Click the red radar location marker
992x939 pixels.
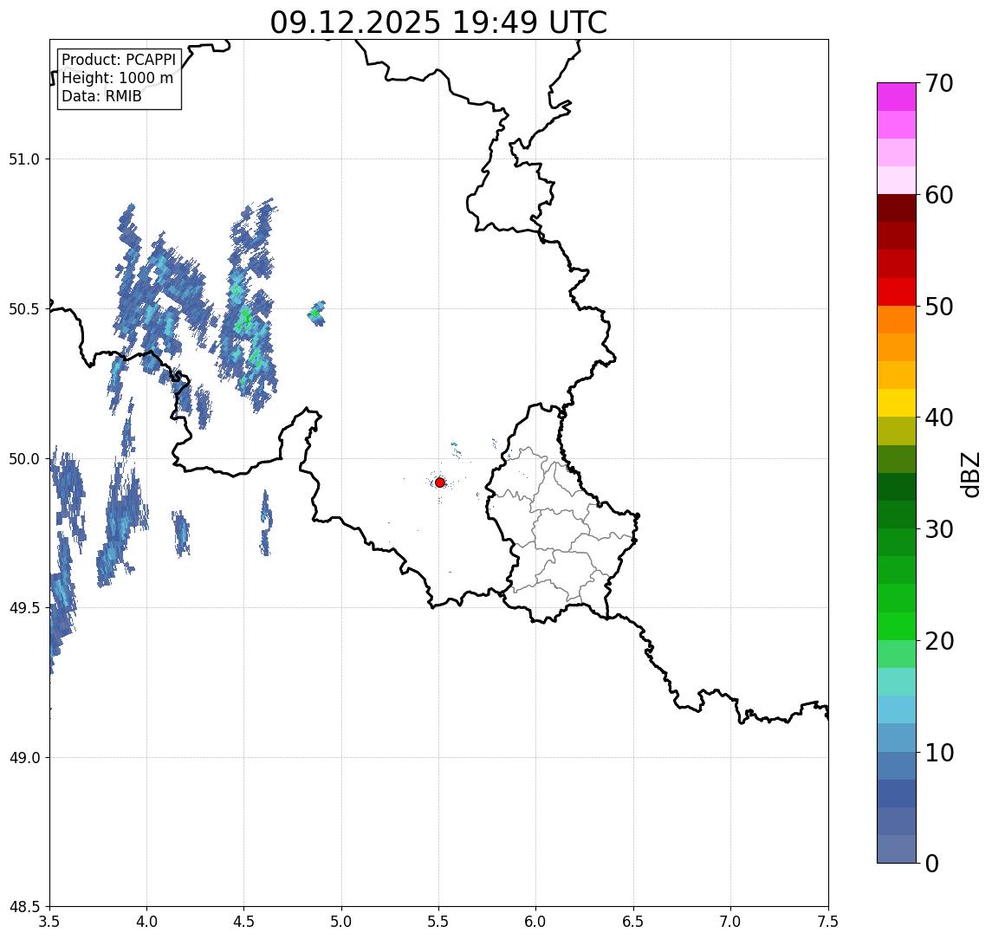point(440,482)
